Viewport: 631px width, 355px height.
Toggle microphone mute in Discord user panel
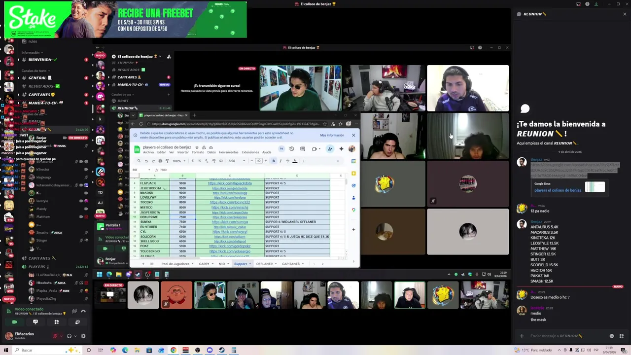pos(55,336)
